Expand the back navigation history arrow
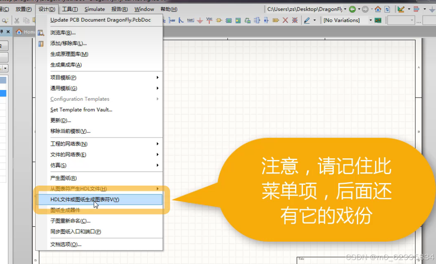Screen dimensions: 436x264 click(359, 9)
